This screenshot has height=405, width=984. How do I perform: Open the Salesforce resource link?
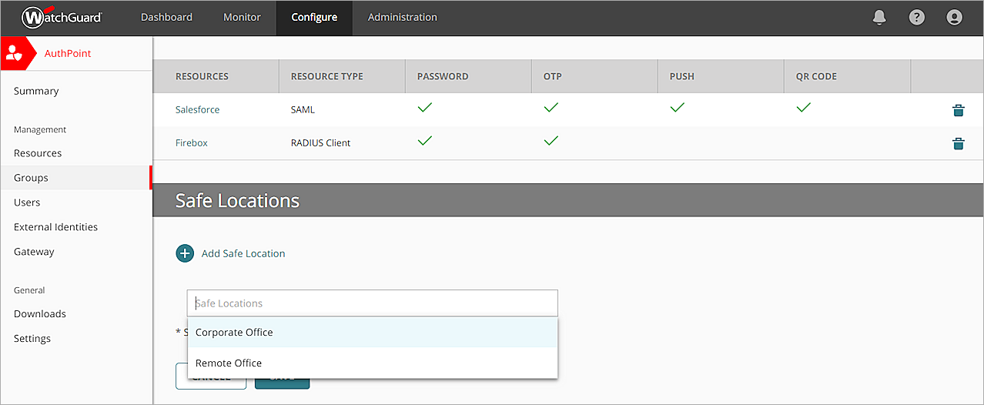click(x=197, y=110)
